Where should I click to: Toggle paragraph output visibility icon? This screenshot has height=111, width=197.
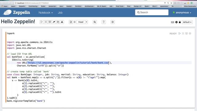pos(187,34)
